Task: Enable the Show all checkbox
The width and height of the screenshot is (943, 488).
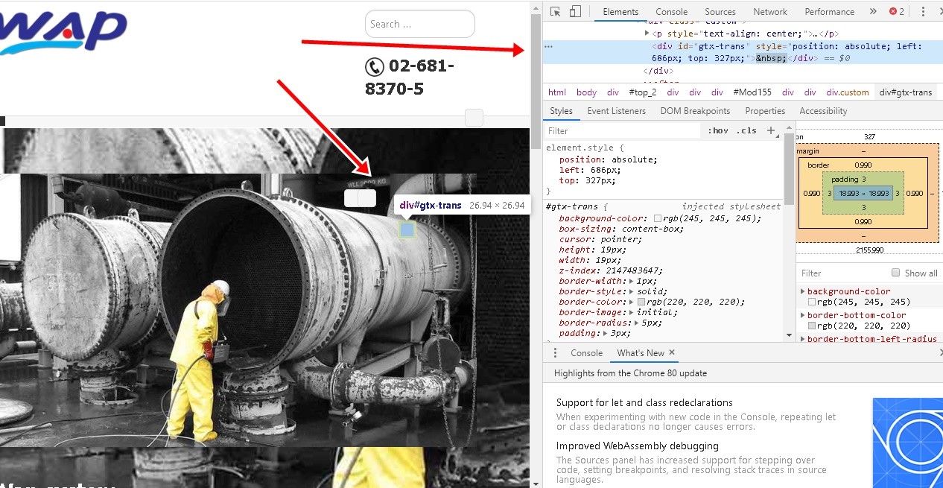Action: (x=896, y=273)
